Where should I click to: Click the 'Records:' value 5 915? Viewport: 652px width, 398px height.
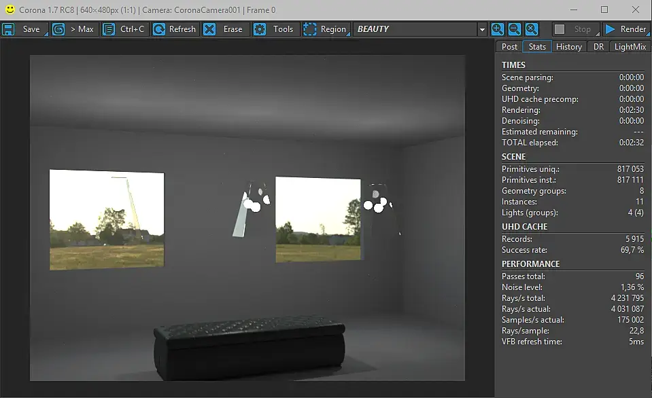click(634, 239)
